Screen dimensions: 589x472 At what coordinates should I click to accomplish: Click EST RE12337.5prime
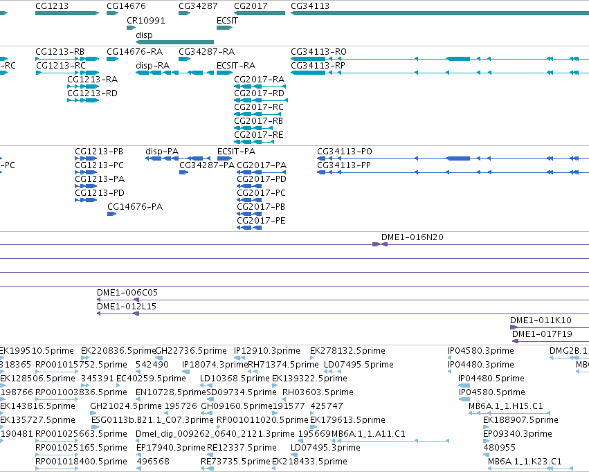coord(210,455)
